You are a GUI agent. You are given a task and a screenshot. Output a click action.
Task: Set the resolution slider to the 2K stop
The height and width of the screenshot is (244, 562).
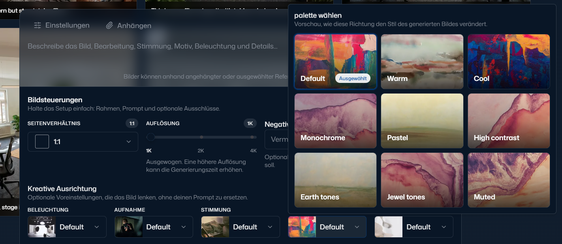(x=201, y=137)
